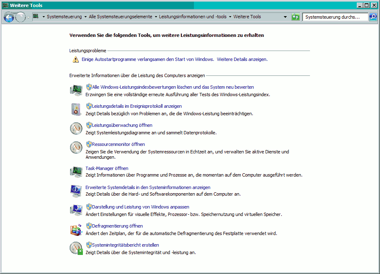Open Erweiterte Systemdetails in den Systeminformationen
Screen dimensions: 380x274
148,187
